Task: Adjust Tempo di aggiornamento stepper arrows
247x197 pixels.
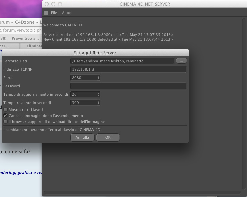Action: 98,94
